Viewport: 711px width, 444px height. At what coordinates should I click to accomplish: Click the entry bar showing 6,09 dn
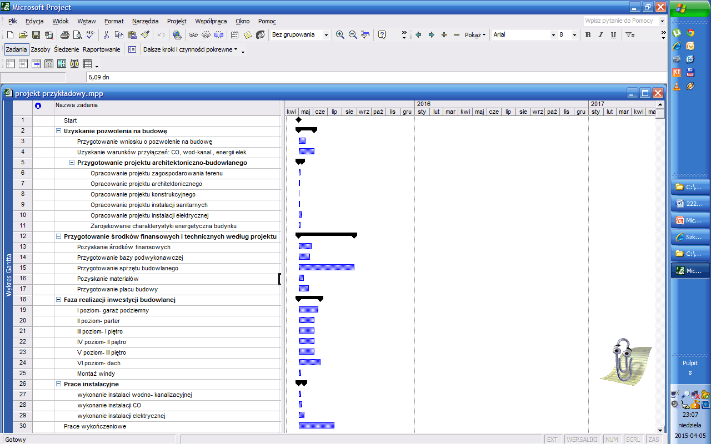click(x=375, y=77)
